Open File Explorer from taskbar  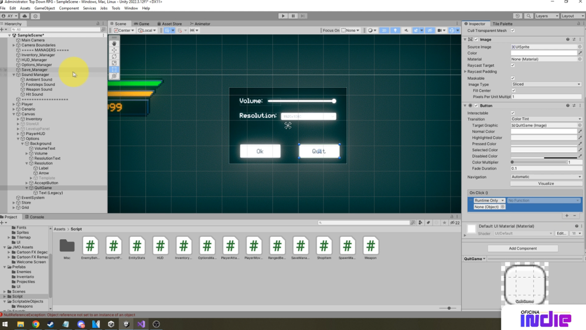pos(21,324)
